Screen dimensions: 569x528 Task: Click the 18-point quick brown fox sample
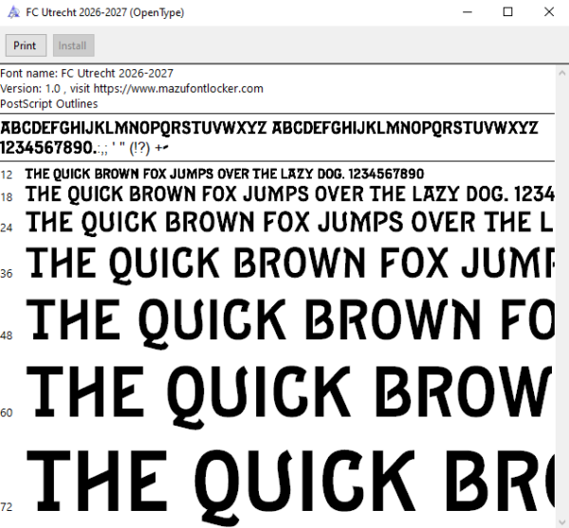point(290,194)
